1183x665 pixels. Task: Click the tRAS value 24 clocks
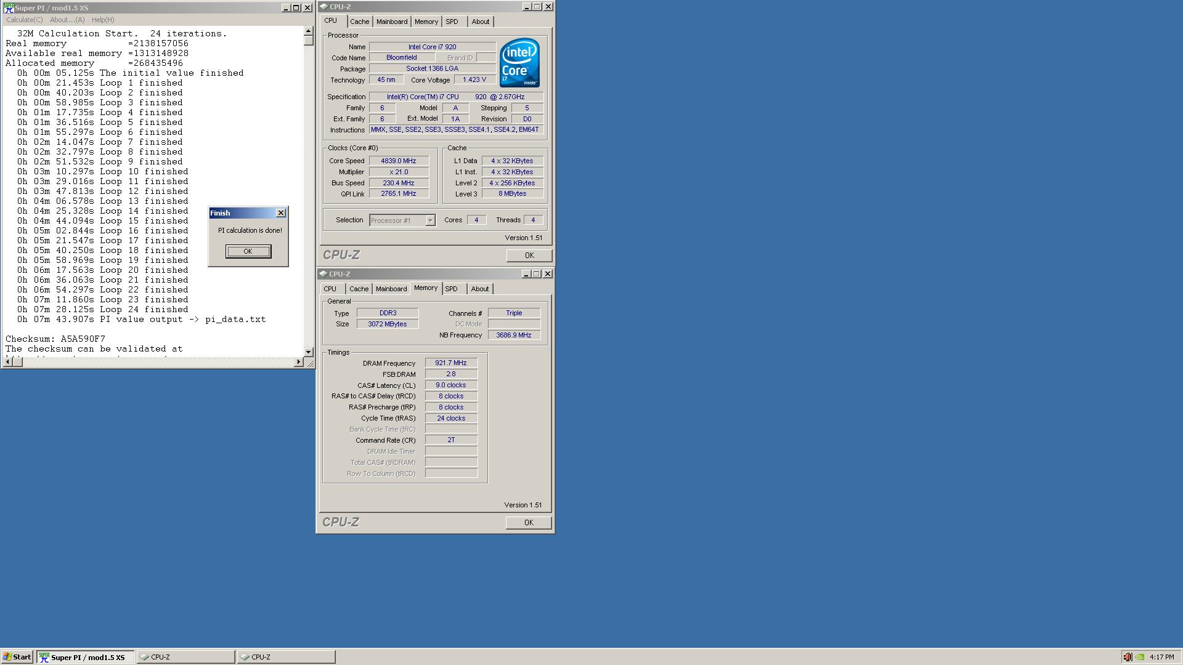click(451, 419)
